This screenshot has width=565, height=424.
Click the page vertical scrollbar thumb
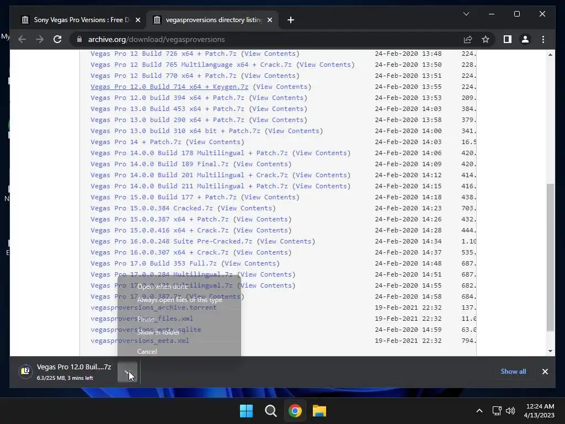[x=550, y=257]
